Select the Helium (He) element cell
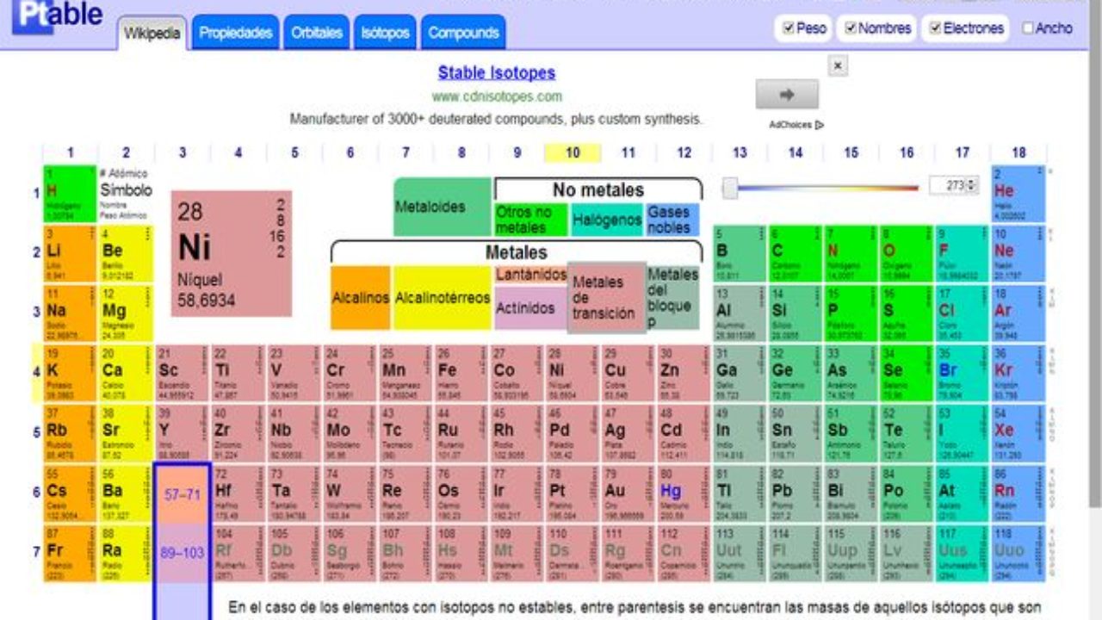The height and width of the screenshot is (620, 1102). (1017, 194)
